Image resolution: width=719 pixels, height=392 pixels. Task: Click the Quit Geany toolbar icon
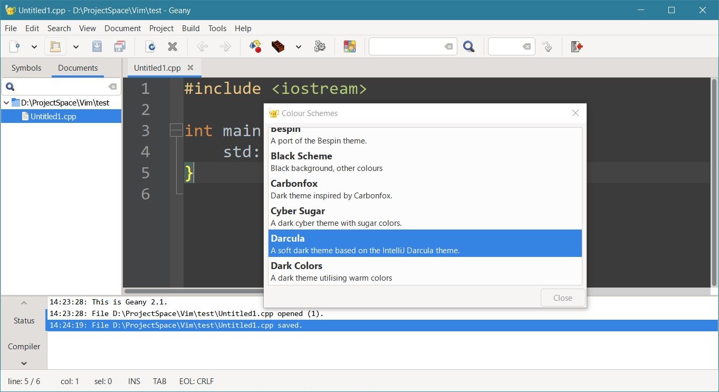[x=577, y=47]
